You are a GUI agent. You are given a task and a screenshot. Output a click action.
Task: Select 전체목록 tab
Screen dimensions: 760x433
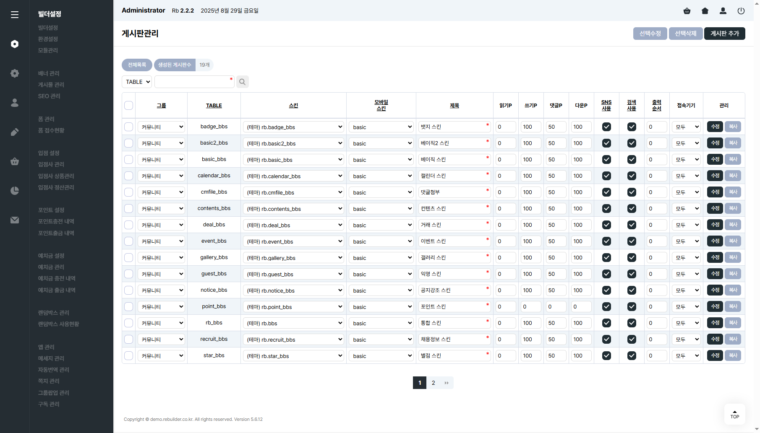[137, 65]
